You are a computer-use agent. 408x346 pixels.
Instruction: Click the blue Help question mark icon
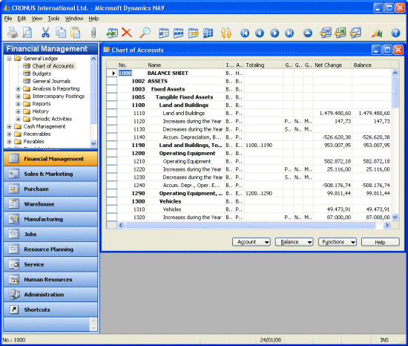[396, 33]
